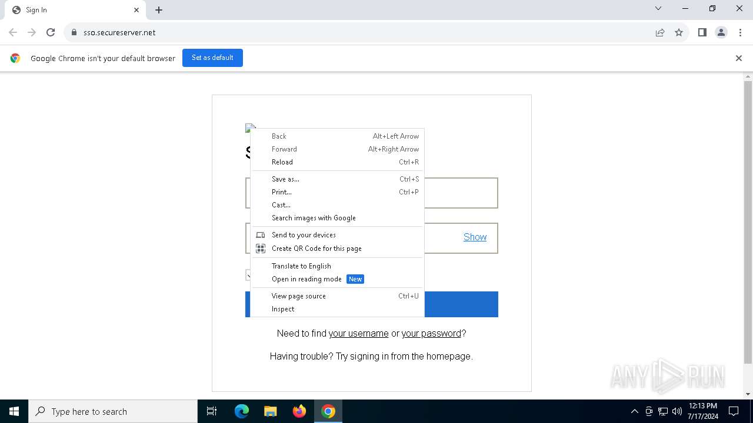753x423 pixels.
Task: Open the volume tray icon
Action: click(677, 411)
